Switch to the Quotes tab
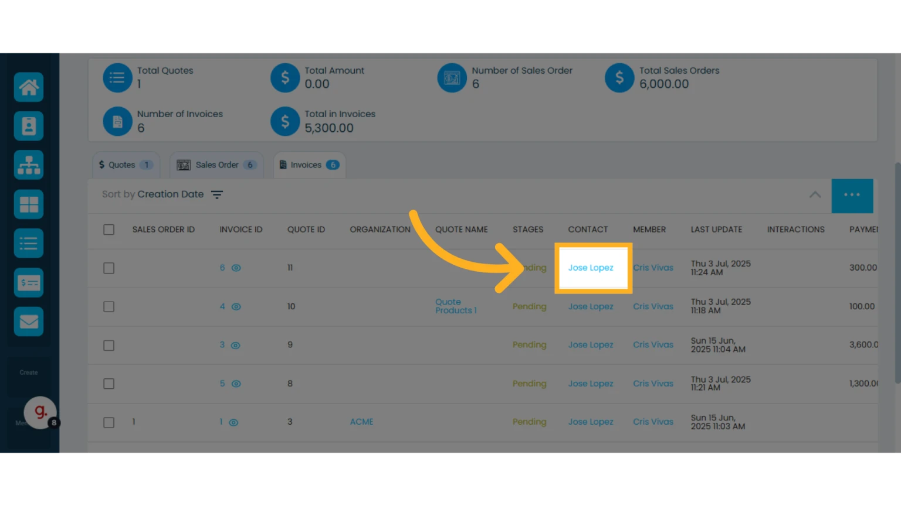 point(126,165)
